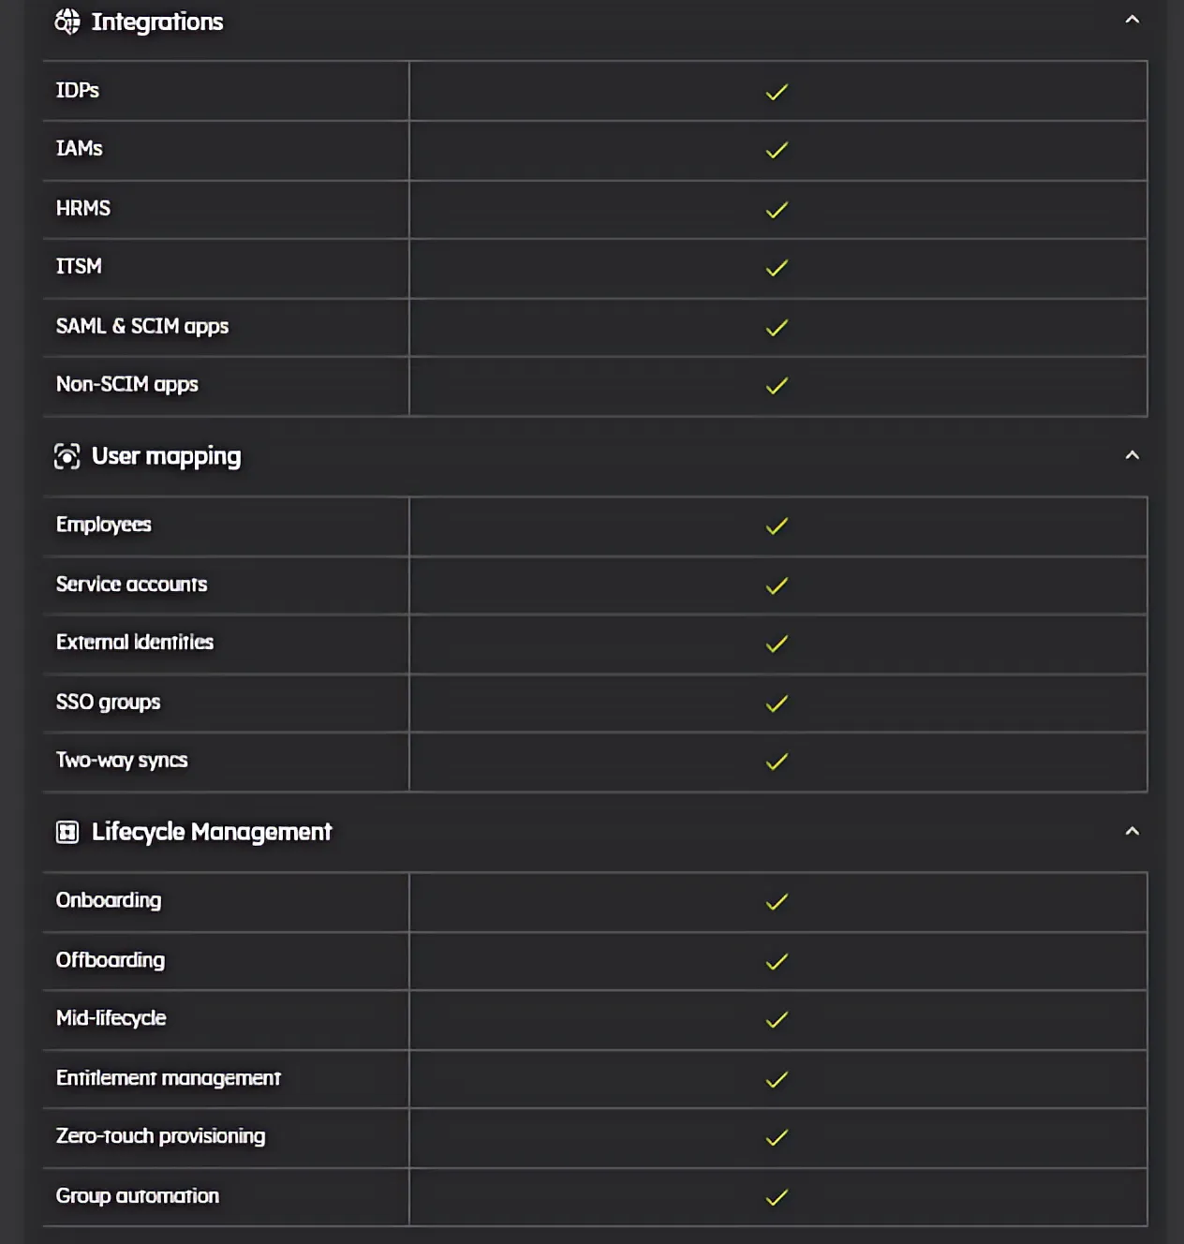The height and width of the screenshot is (1244, 1184).
Task: Click the checkmark for Two-way syncs
Action: (777, 762)
